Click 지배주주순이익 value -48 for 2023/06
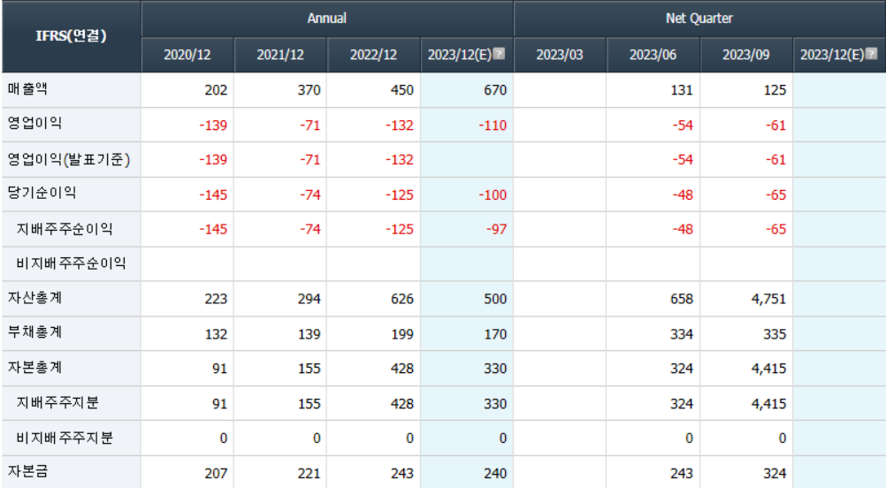This screenshot has width=886, height=488. (683, 229)
